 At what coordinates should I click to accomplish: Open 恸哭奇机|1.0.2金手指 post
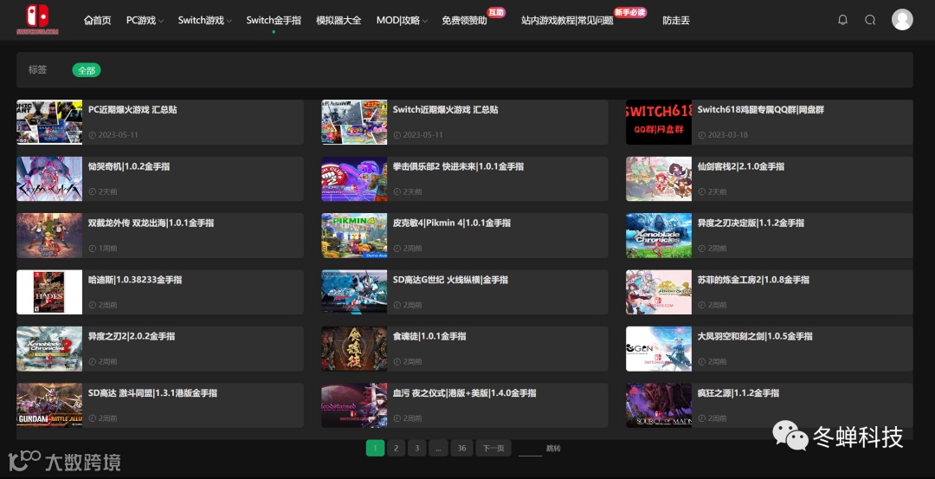pos(129,166)
